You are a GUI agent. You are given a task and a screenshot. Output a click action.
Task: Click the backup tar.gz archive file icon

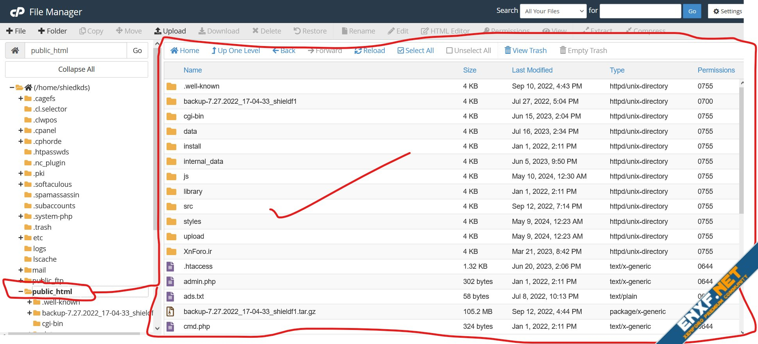pyautogui.click(x=170, y=311)
